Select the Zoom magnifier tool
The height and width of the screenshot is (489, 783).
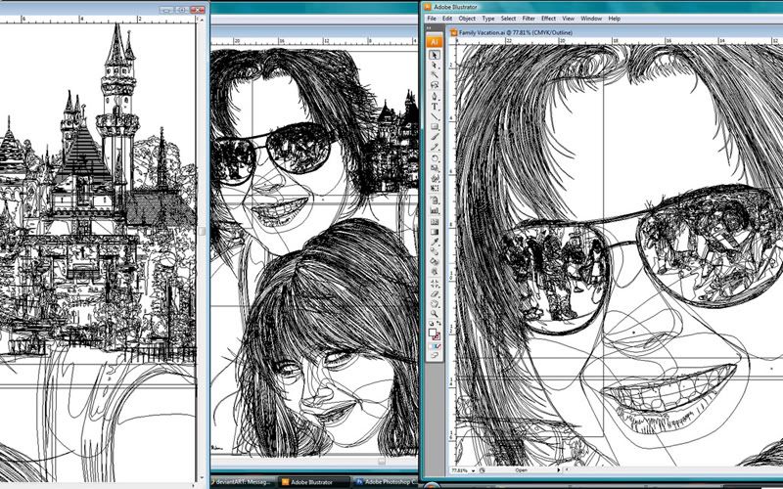pos(434,313)
